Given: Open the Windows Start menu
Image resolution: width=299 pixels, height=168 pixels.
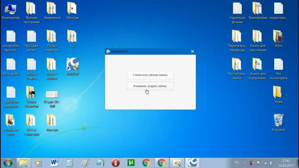Looking at the screenshot, I should coord(8,163).
